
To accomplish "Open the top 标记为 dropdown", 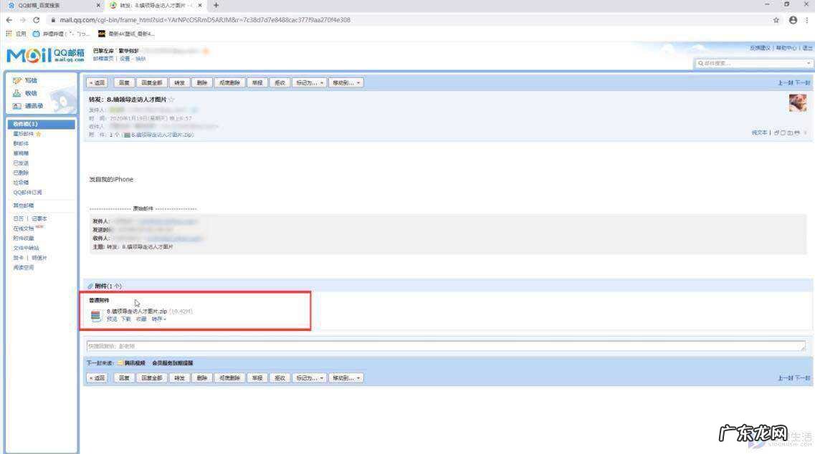I will [310, 82].
